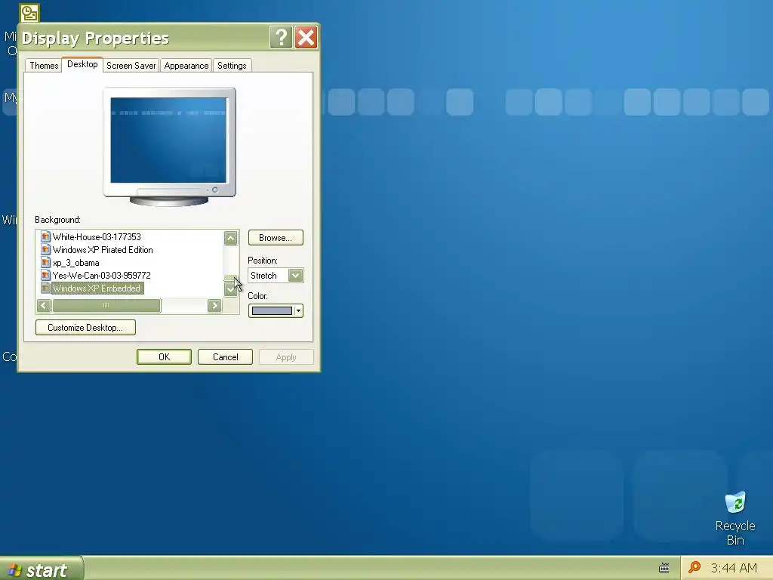Select Windows XP Pirated Edition background
This screenshot has width=773, height=580.
coord(103,249)
